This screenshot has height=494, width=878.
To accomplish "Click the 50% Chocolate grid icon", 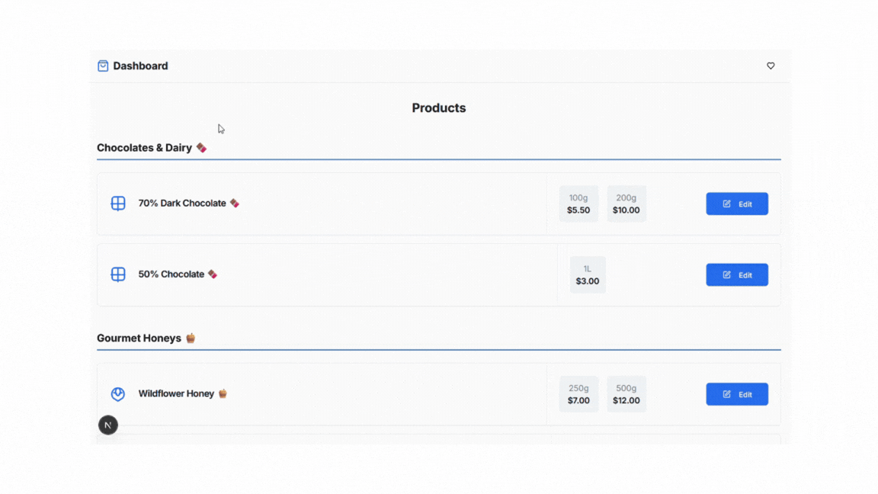I will point(118,274).
